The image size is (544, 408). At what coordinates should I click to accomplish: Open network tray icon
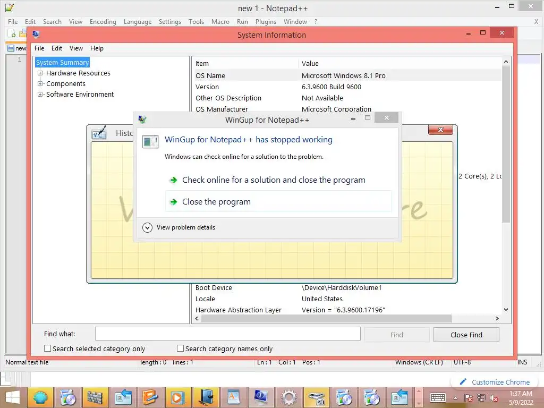click(x=481, y=398)
